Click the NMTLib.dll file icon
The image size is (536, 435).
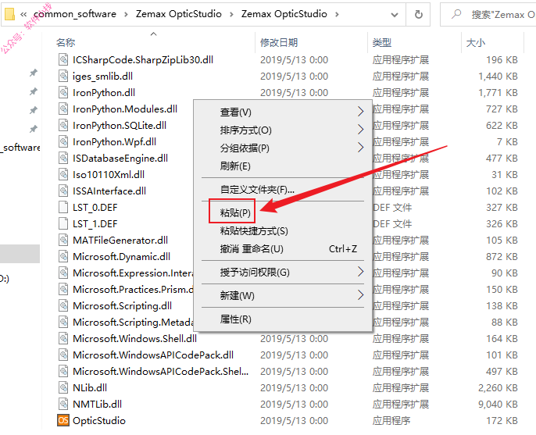[63, 405]
